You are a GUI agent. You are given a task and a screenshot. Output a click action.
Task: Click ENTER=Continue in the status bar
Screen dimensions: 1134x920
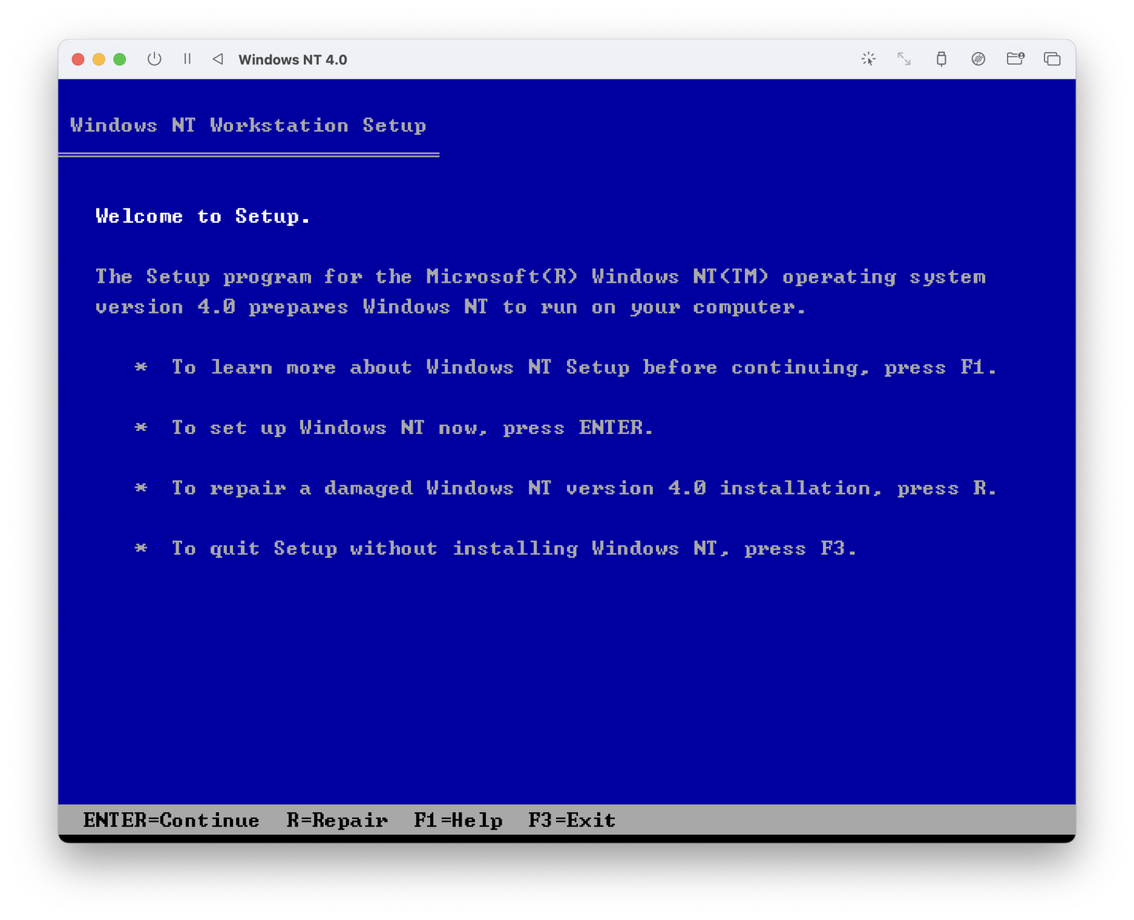point(172,820)
